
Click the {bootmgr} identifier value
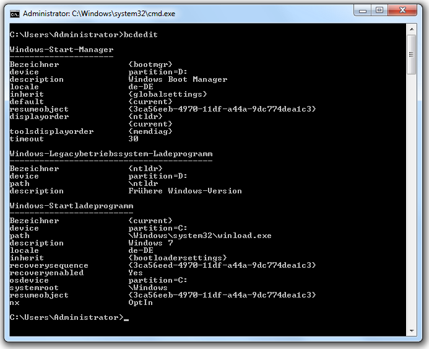click(150, 64)
